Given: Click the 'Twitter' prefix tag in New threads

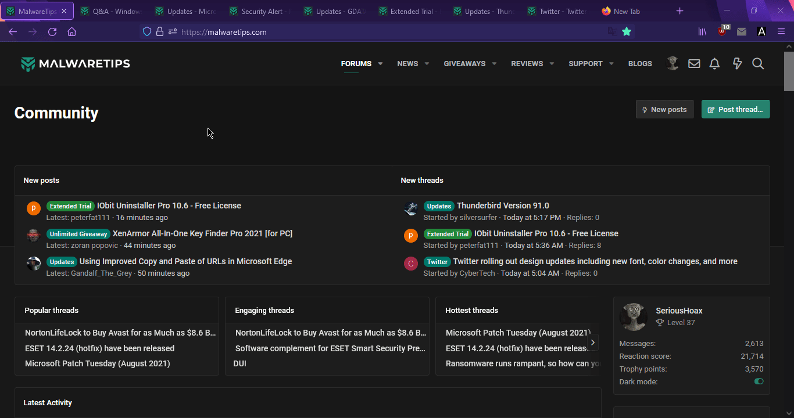Looking at the screenshot, I should point(437,262).
